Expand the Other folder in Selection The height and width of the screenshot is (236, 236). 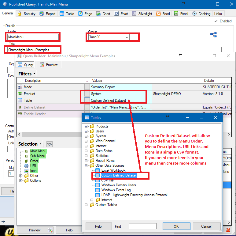click(x=20, y=176)
